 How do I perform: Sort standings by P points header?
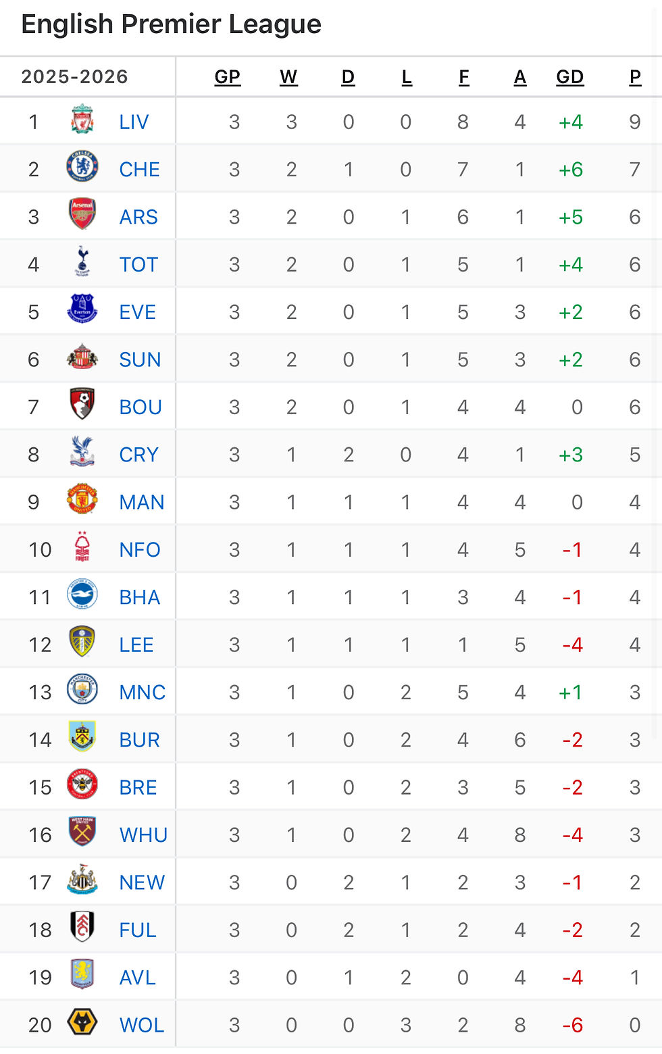pos(635,77)
